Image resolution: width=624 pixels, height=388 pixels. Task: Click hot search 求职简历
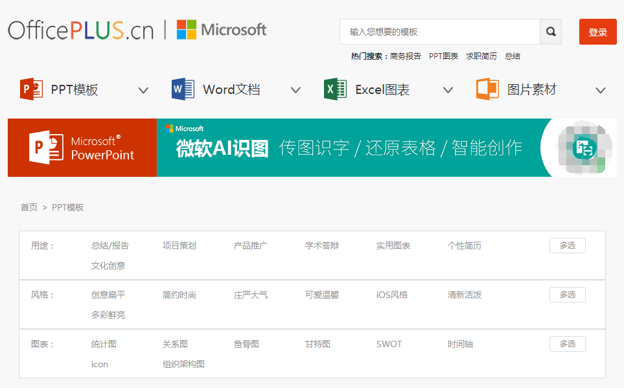point(481,56)
